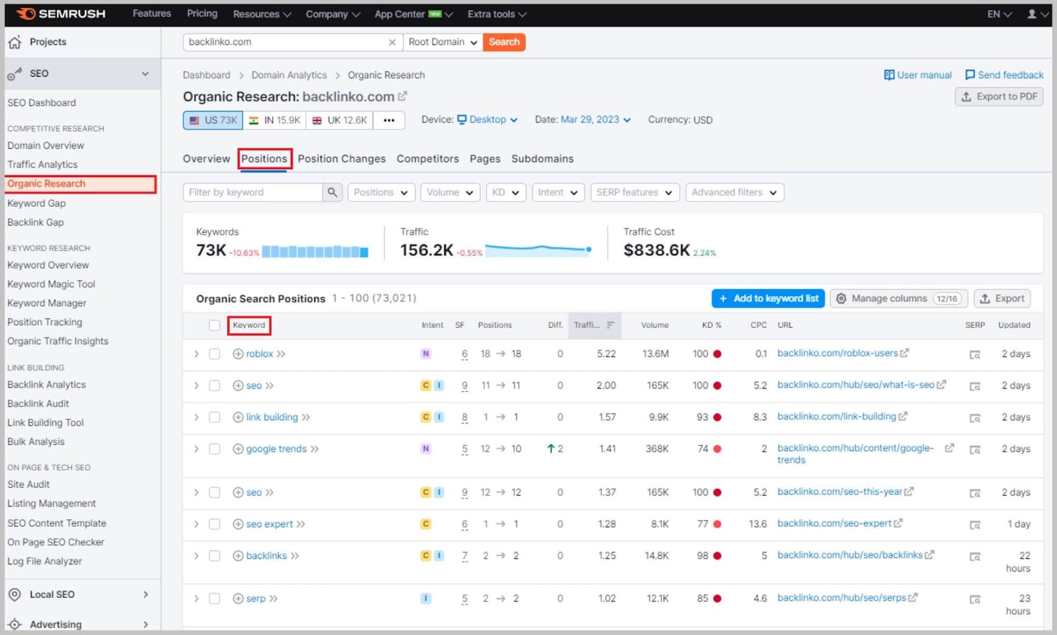Check the serp row checkbox
The height and width of the screenshot is (635, 1057).
[x=214, y=599]
